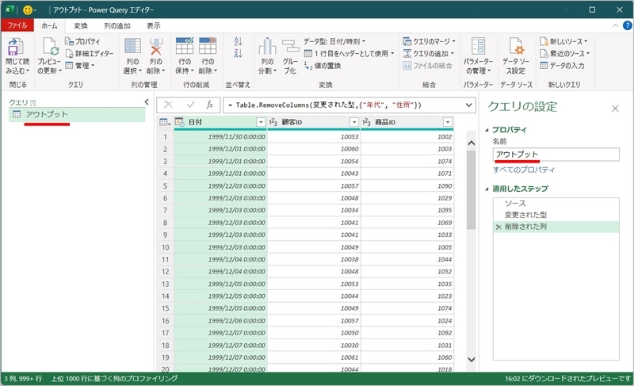Select the 顧客ID column header
Screen dimensions: 634x386
[x=314, y=122]
